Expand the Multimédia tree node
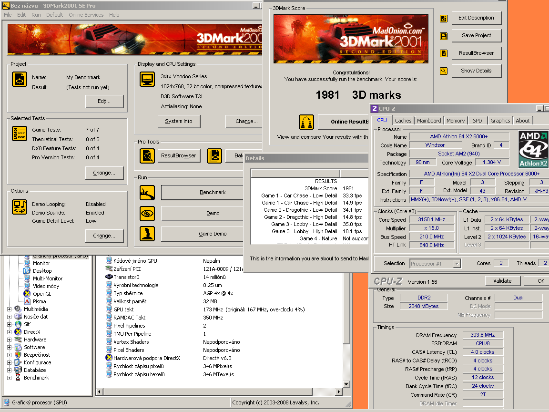The width and height of the screenshot is (549, 412). click(x=10, y=309)
